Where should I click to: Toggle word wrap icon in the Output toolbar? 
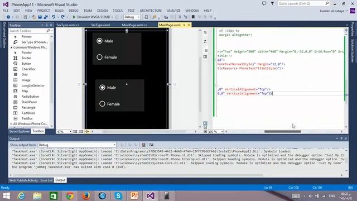pos(151,145)
